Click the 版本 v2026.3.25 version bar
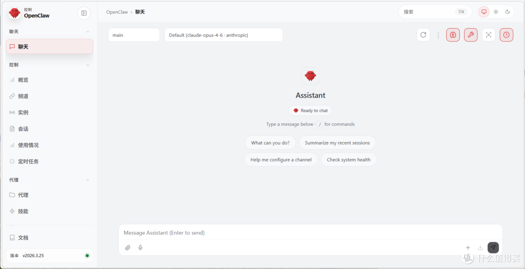525x269 pixels. coord(50,255)
